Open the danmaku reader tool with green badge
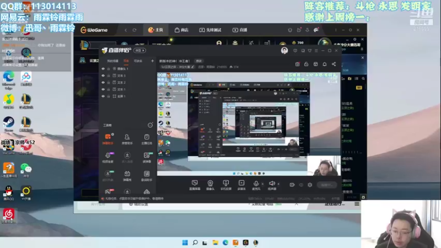This screenshot has height=248, width=441. [x=147, y=158]
